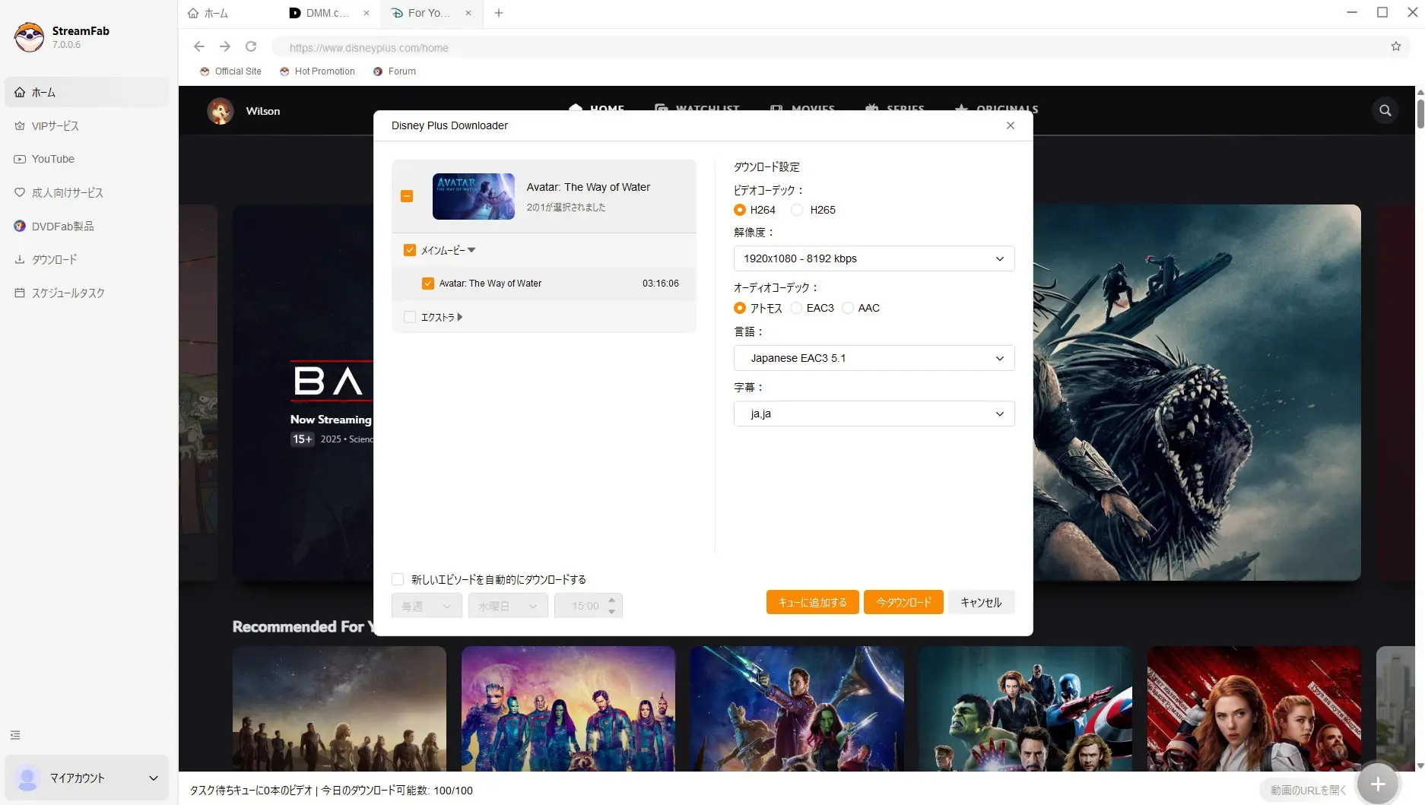
Task: Close the Disney Plus Downloader dialog
Action: point(1011,125)
